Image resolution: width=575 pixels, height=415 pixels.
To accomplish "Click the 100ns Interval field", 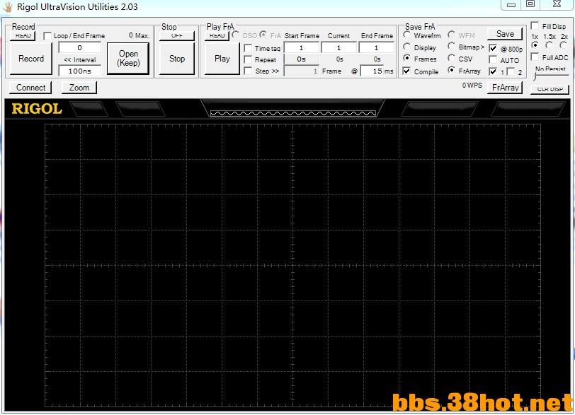I will pos(79,71).
